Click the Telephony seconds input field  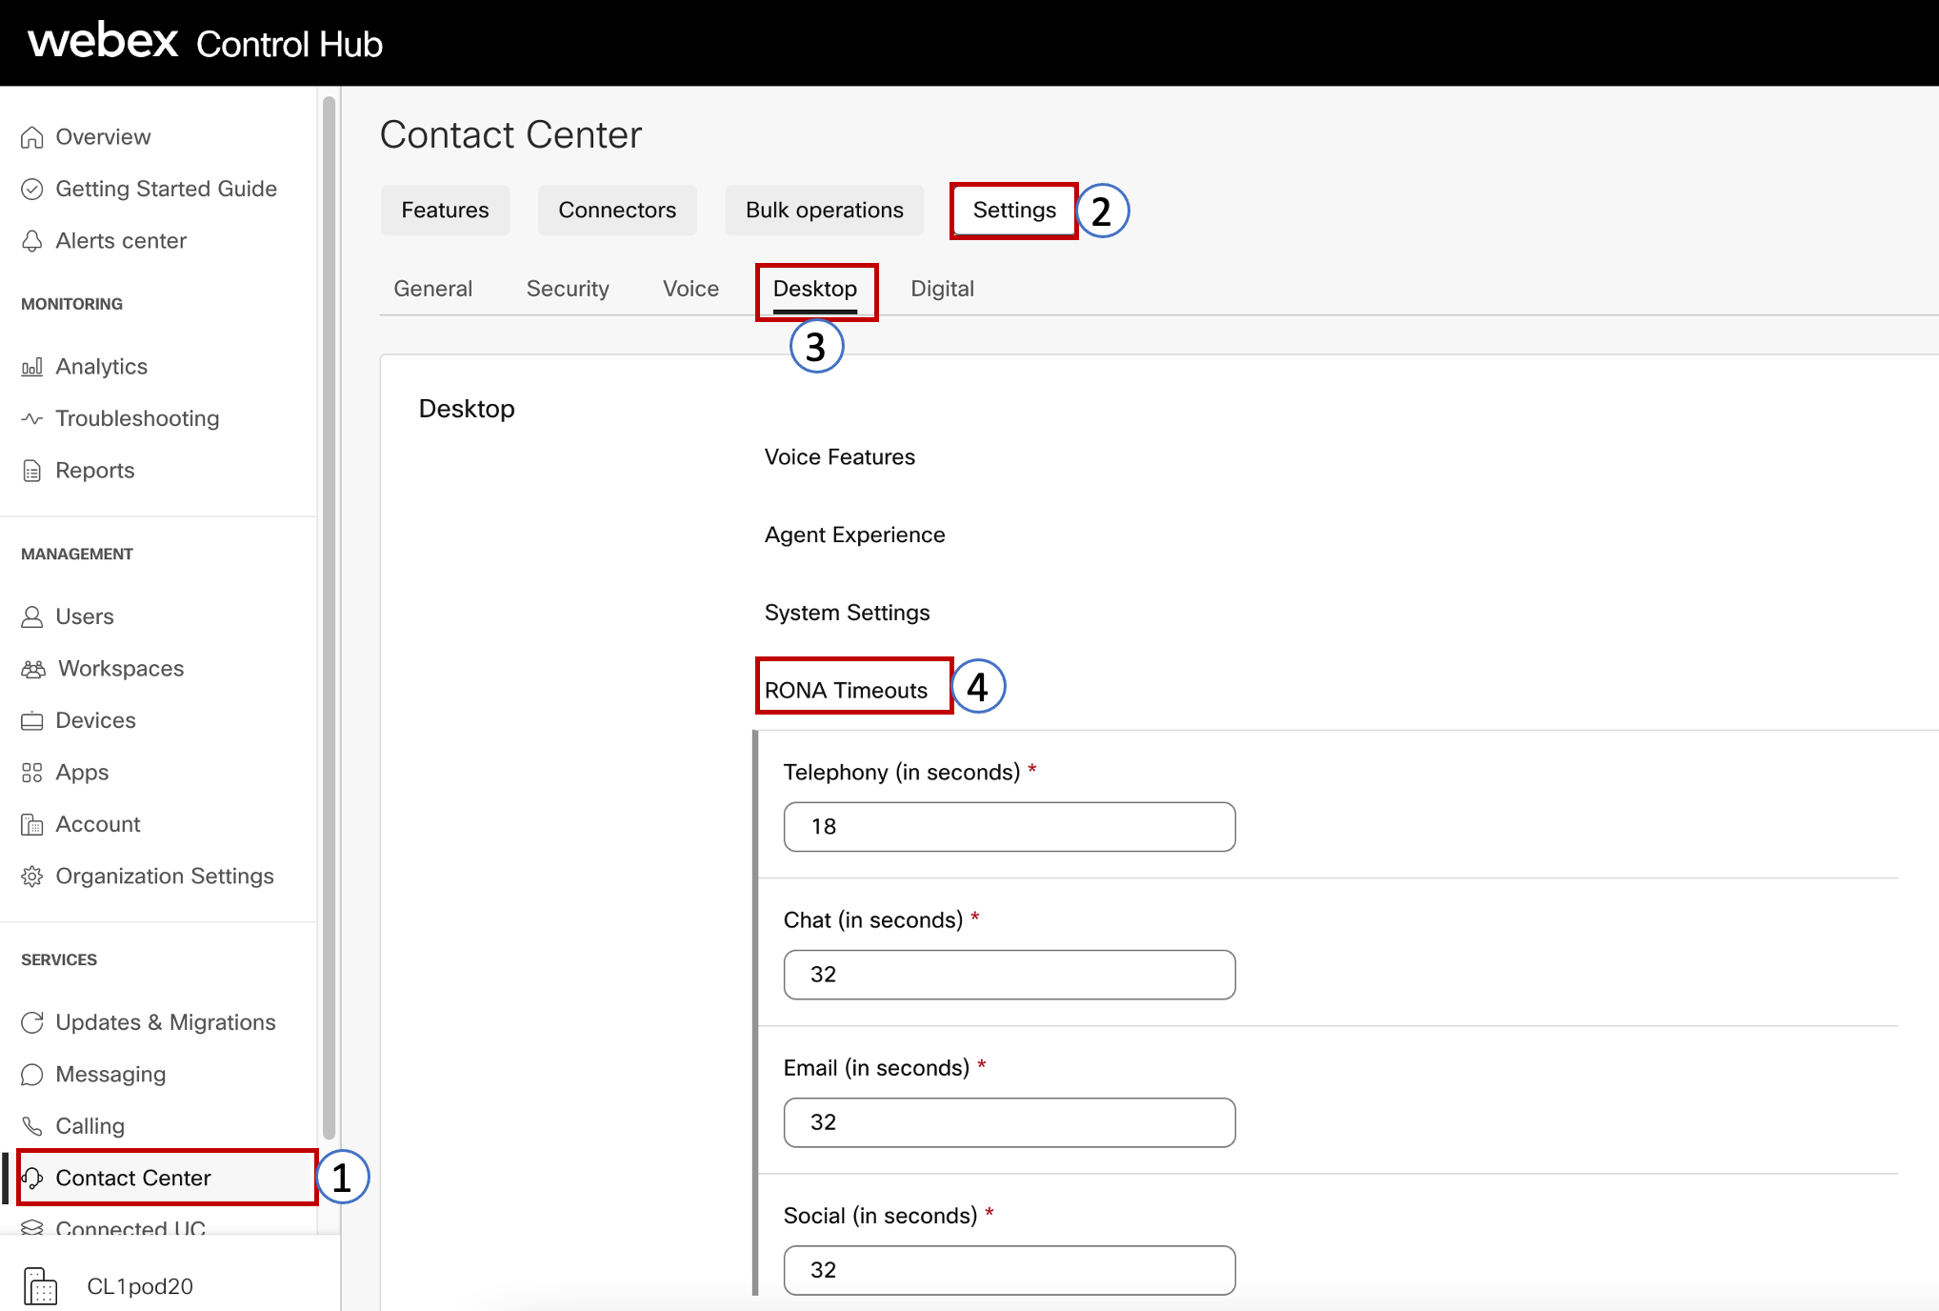1009,827
